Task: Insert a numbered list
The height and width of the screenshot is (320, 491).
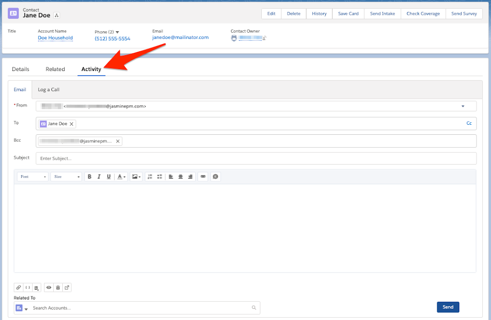Action: tap(150, 177)
